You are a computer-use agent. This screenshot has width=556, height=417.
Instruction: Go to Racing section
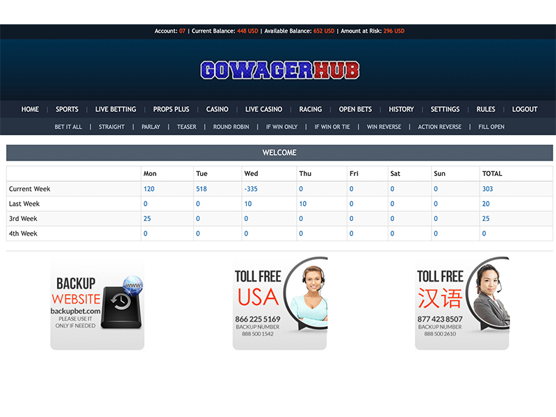pyautogui.click(x=311, y=109)
